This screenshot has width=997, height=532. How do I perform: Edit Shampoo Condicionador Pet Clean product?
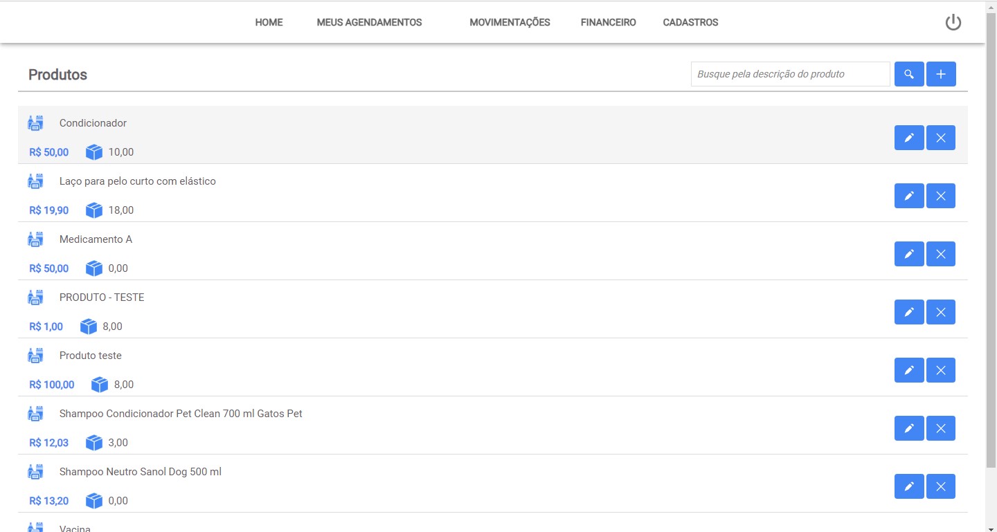(x=909, y=428)
